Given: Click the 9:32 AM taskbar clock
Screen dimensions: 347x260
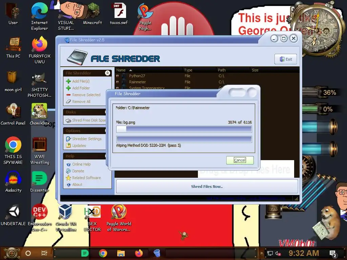Looking at the screenshot, I should pyautogui.click(x=304, y=253).
